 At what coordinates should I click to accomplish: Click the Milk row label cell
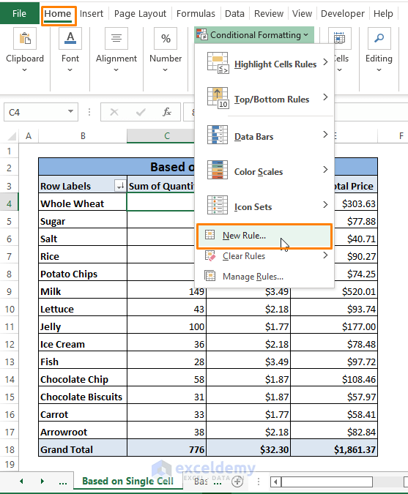(x=83, y=291)
